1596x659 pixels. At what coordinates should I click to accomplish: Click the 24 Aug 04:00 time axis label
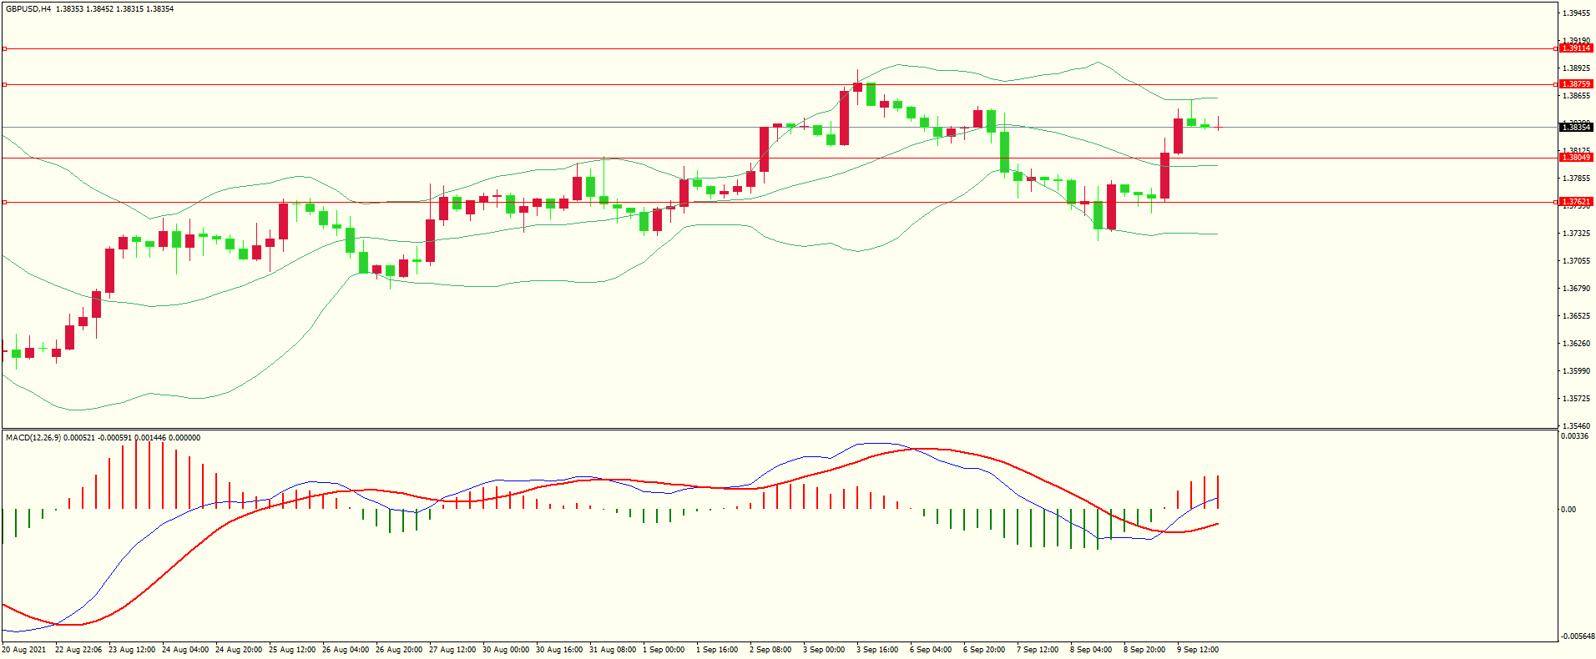(x=185, y=650)
